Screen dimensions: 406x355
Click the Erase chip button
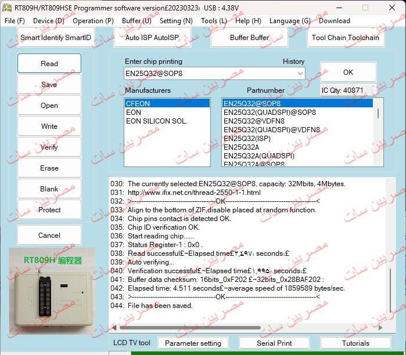(x=49, y=168)
